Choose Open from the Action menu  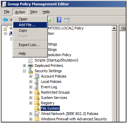[x=30, y=19]
